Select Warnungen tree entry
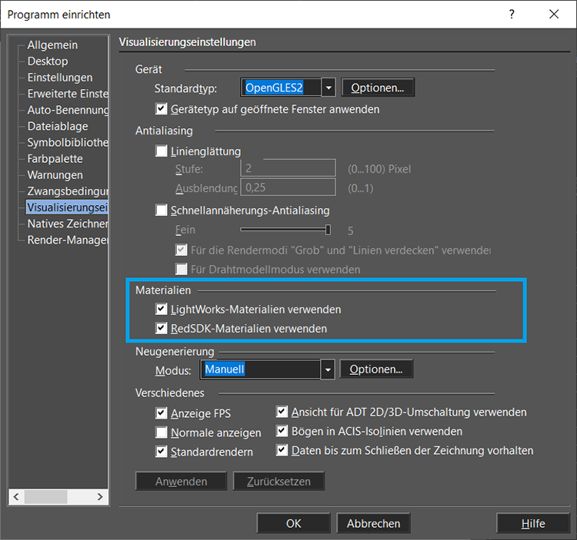The height and width of the screenshot is (540, 577). (x=55, y=175)
